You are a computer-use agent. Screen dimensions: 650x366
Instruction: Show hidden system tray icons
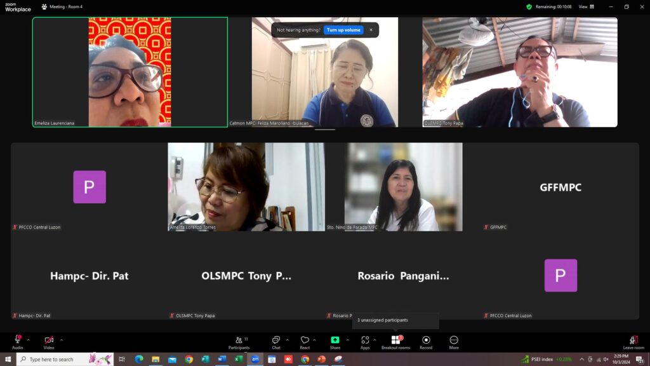coord(581,360)
